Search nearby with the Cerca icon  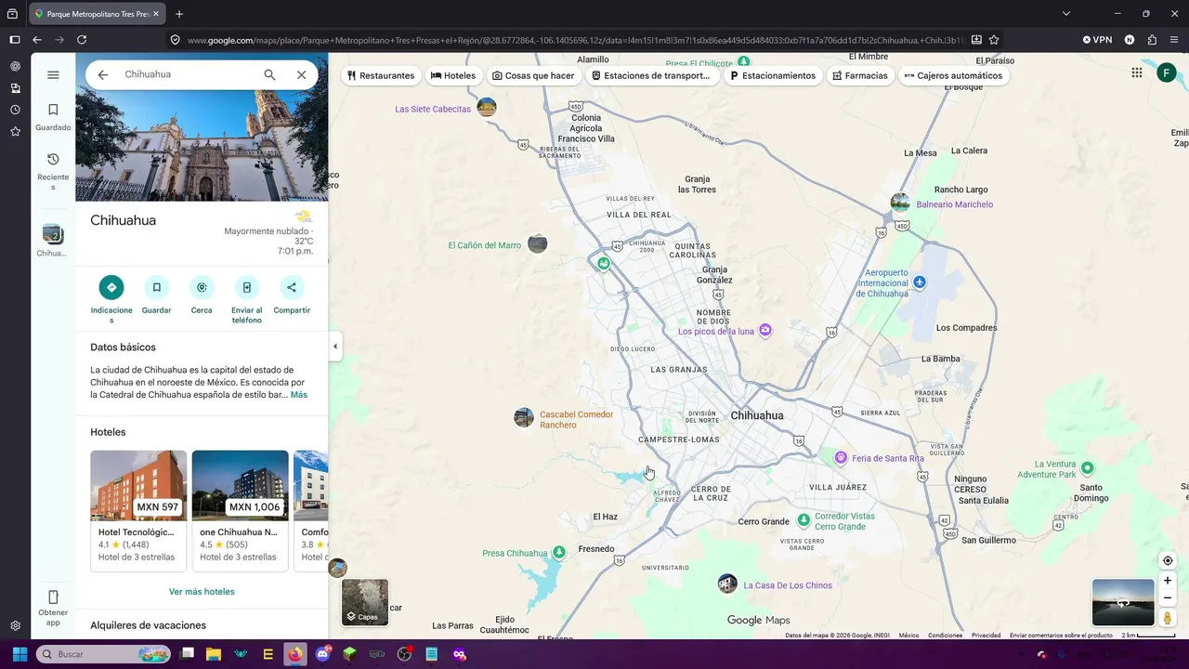coord(202,287)
